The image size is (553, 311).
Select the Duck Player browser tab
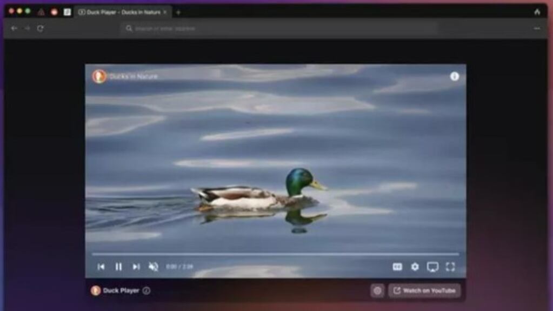coord(123,12)
